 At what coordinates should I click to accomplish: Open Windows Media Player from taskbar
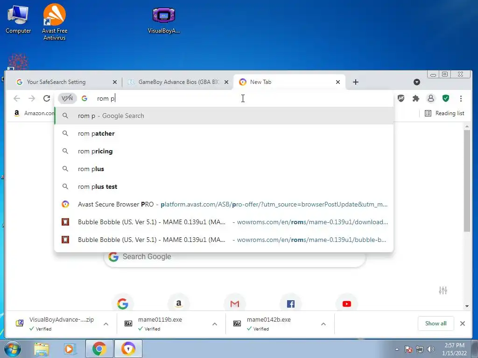[x=70, y=349]
